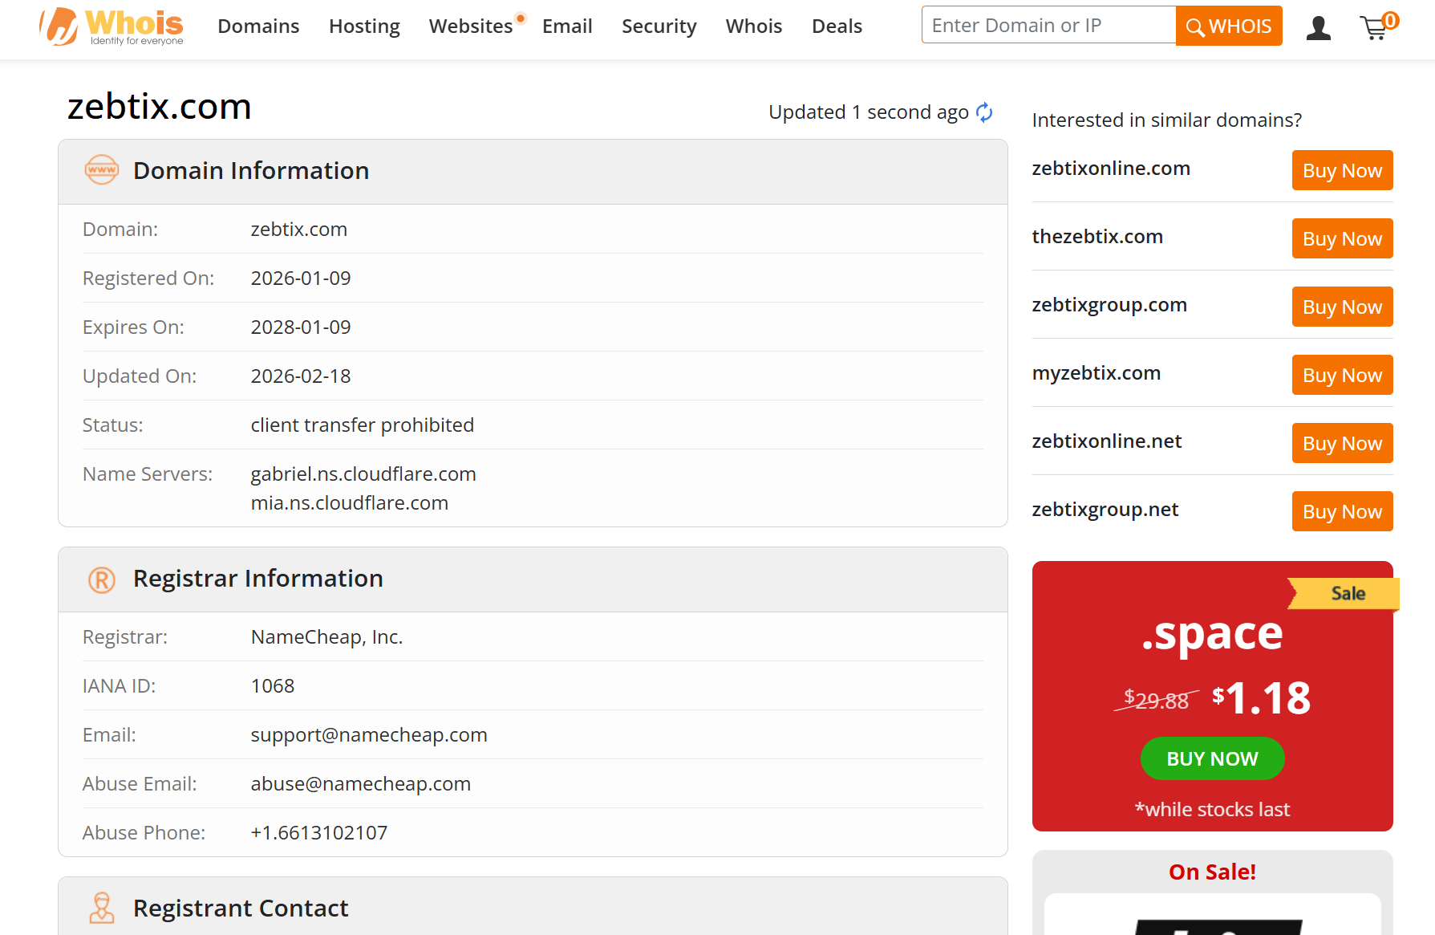This screenshot has width=1435, height=935.
Task: Click the Registrar Information heading
Action: tap(258, 579)
